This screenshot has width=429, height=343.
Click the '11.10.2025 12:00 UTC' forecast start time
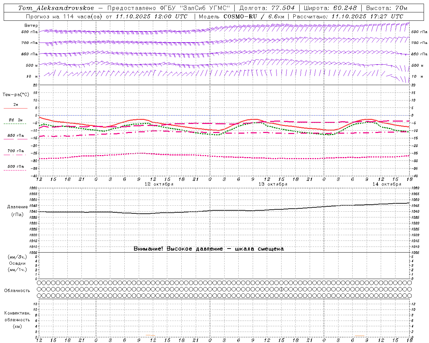[151, 16]
